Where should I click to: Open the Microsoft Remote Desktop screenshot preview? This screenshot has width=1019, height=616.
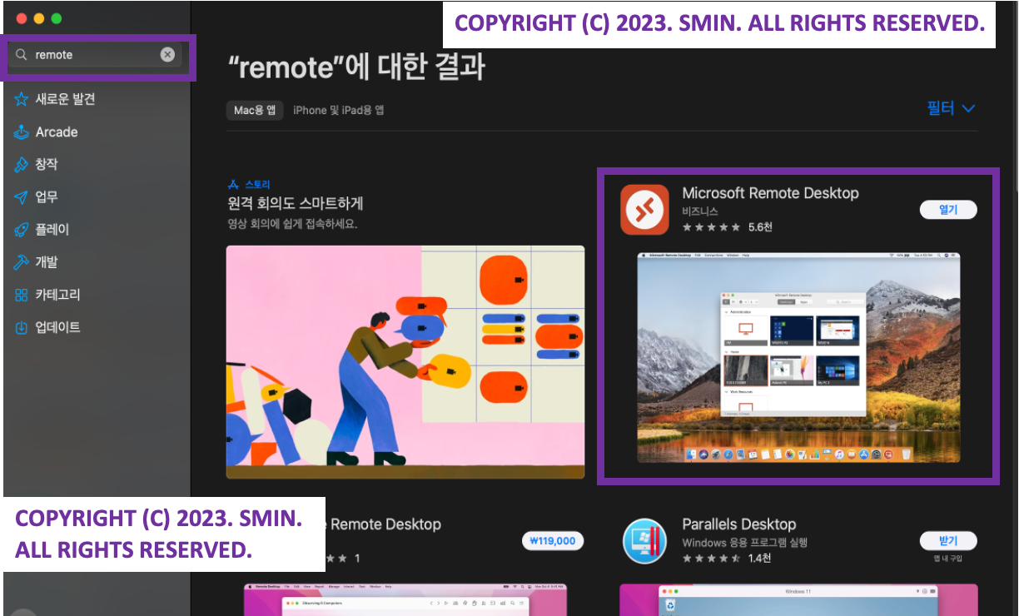tap(798, 358)
